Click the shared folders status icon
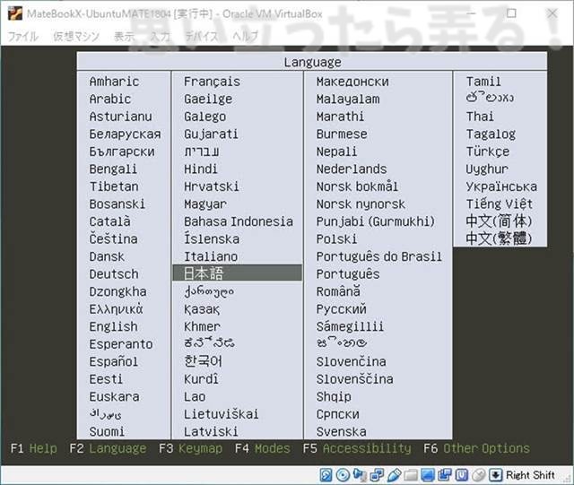Screen dimensions: 574x485 click(411, 475)
